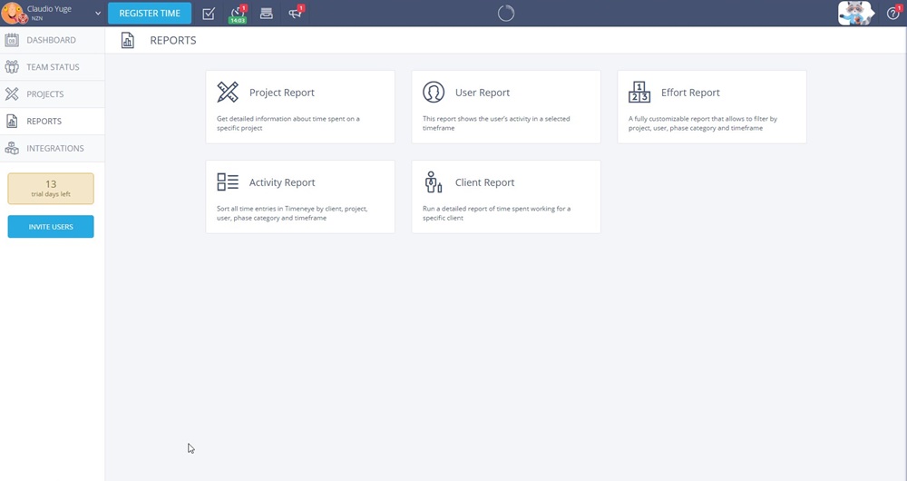Open the megaphone announcements icon
Screen dimensions: 907x481
[295, 14]
